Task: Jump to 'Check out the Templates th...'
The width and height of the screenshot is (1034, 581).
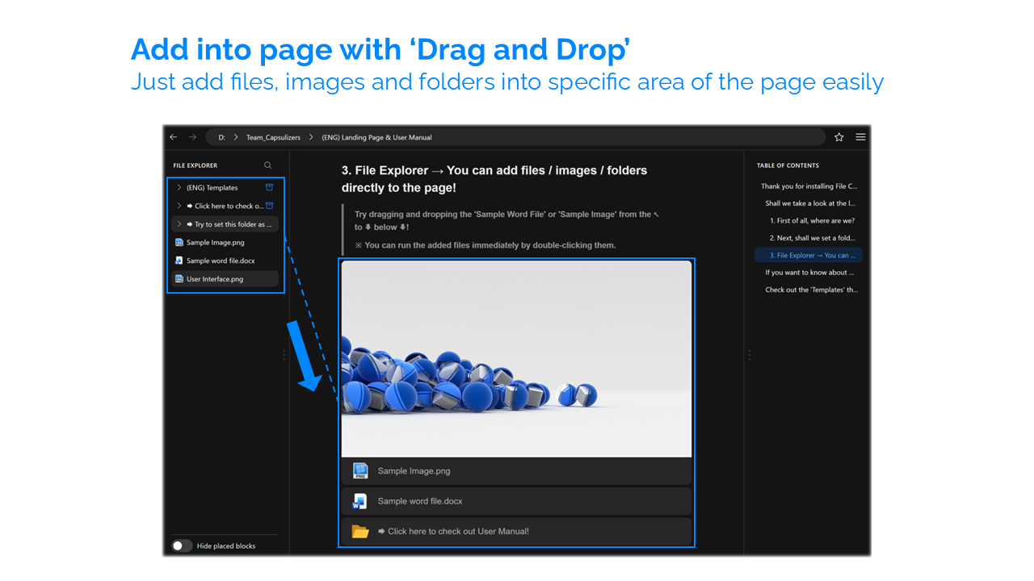Action: (812, 290)
